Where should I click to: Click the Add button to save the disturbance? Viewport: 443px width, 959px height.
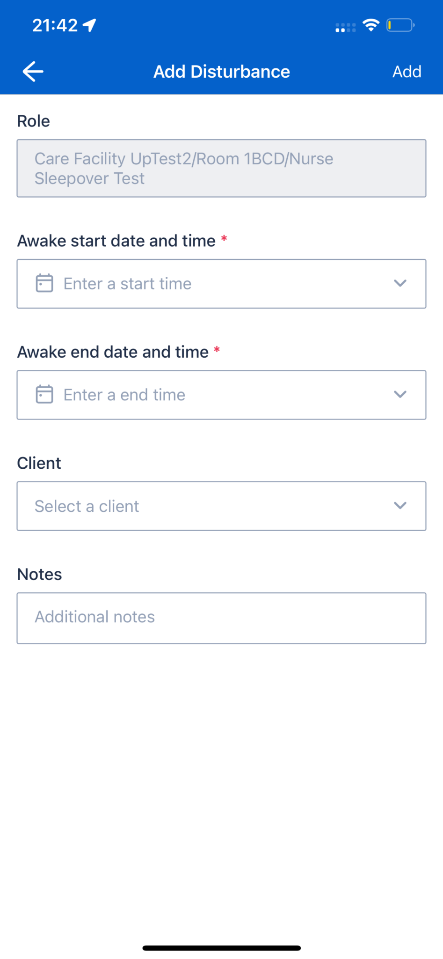click(x=407, y=71)
